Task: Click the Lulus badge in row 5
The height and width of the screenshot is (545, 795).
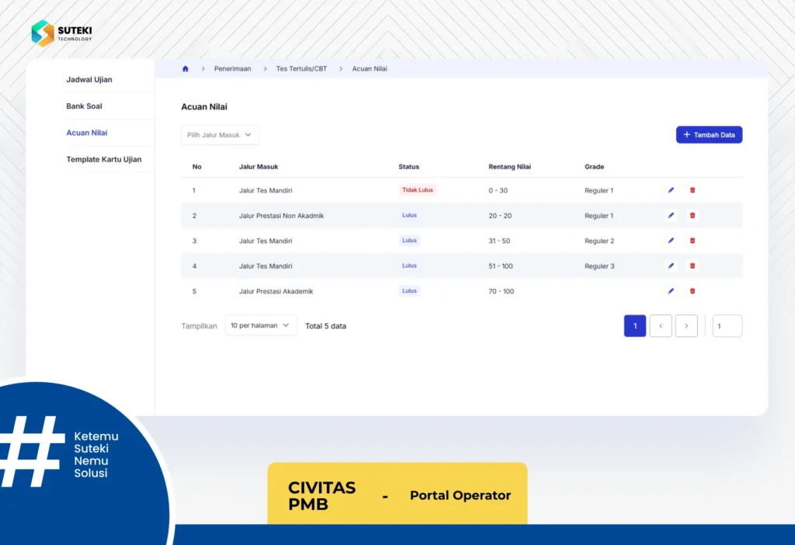Action: point(409,291)
